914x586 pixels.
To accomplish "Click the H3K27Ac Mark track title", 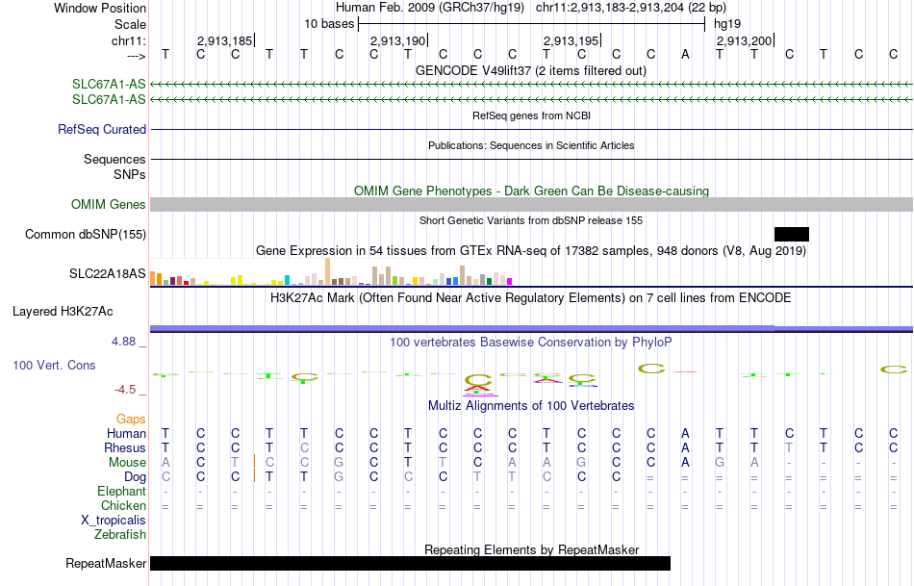I will (531, 298).
